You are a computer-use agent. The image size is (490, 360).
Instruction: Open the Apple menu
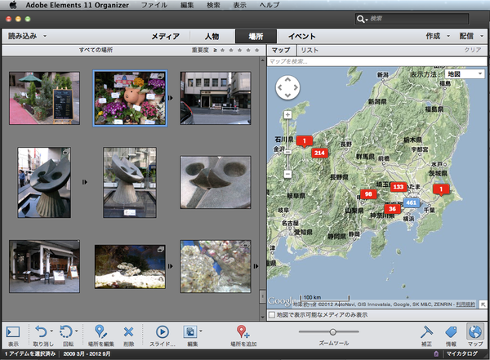coord(13,5)
